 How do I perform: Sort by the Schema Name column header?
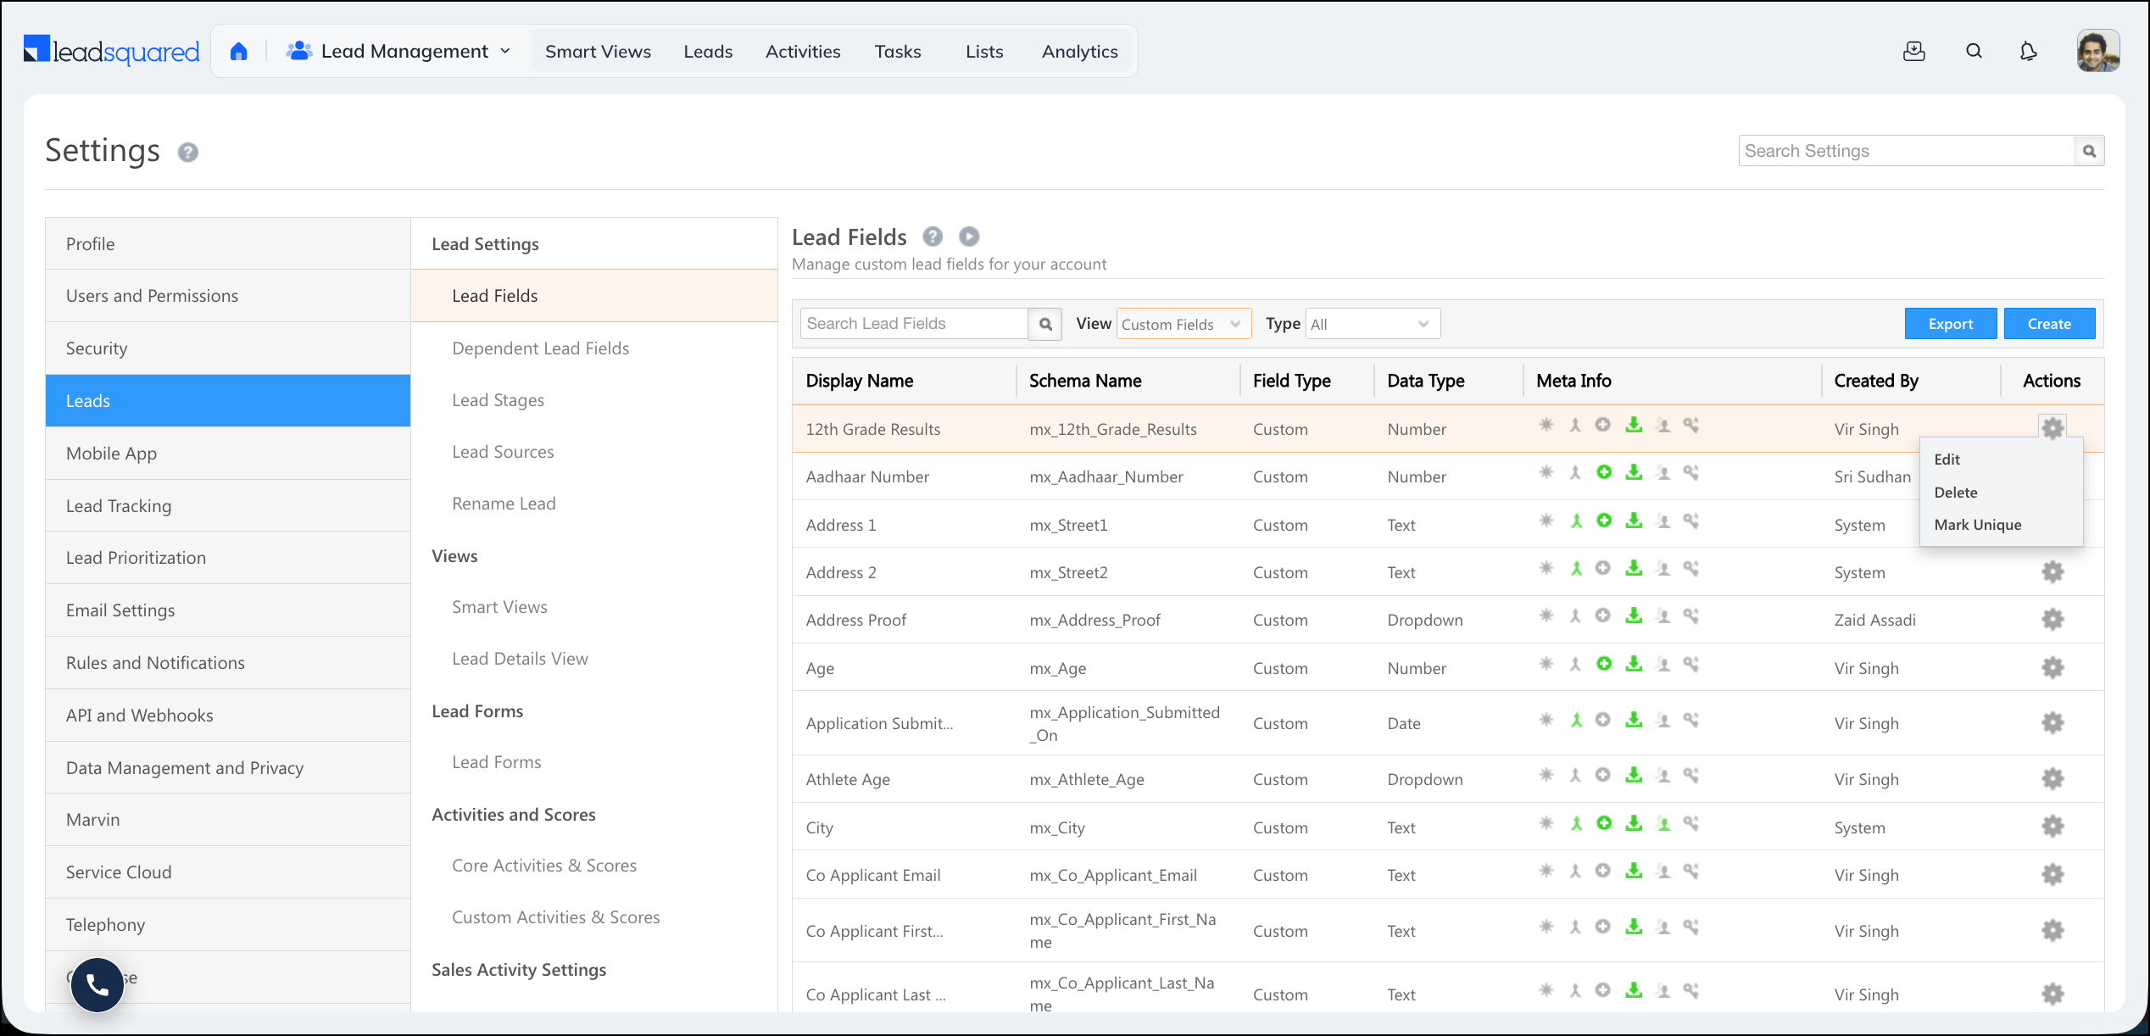pyautogui.click(x=1085, y=381)
